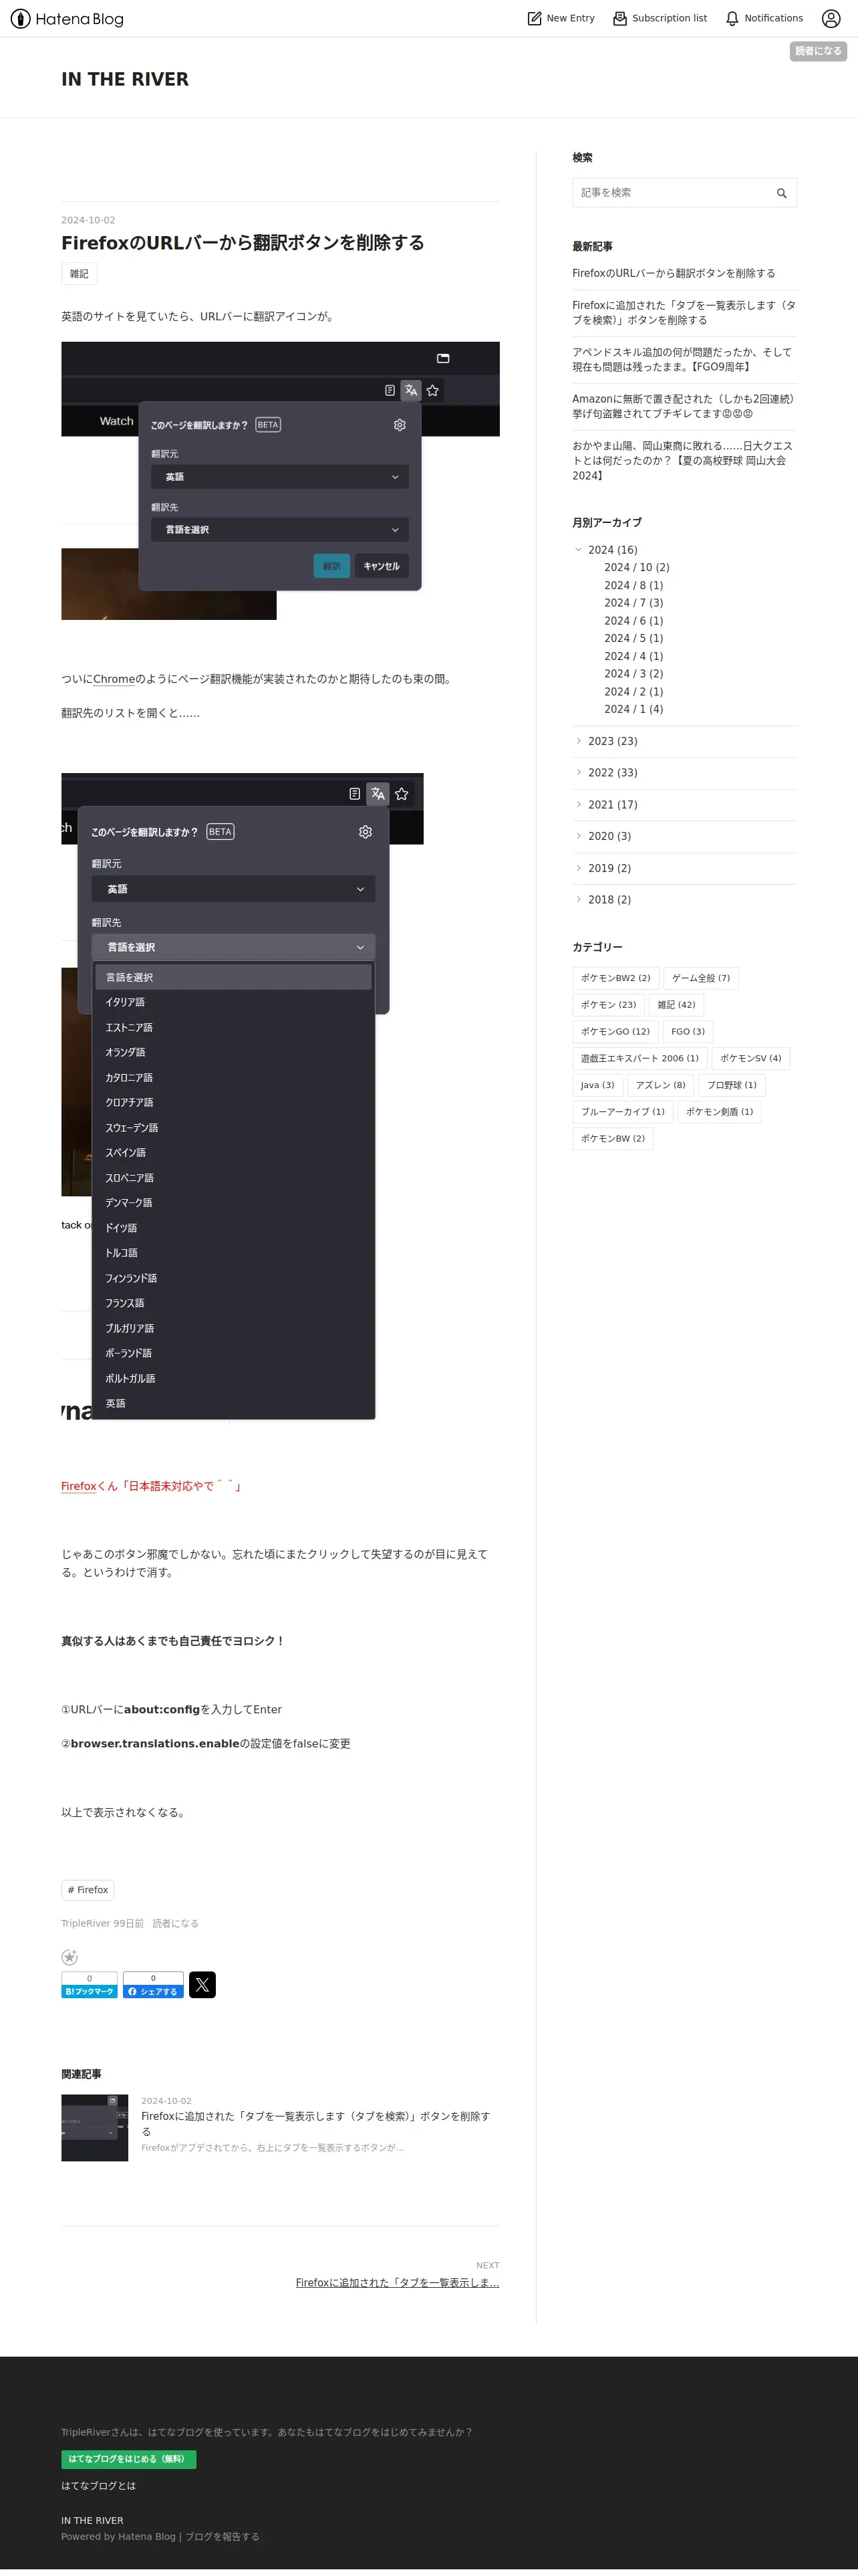Share the post on X
This screenshot has width=858, height=2576.
click(202, 1985)
